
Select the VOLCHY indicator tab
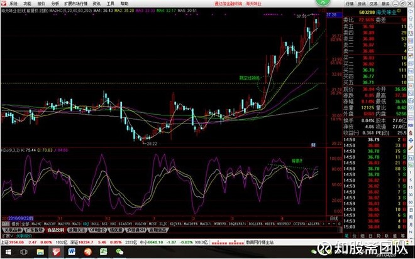(141, 224)
